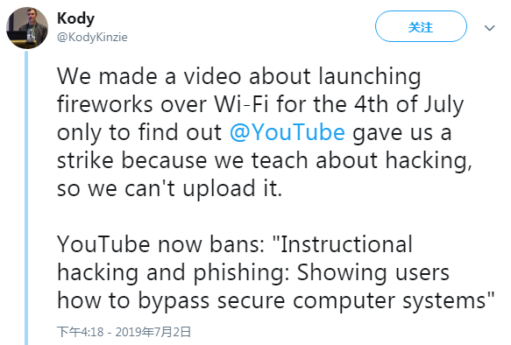Follow Kody with the 关注 button
The height and width of the screenshot is (345, 511).
[421, 26]
